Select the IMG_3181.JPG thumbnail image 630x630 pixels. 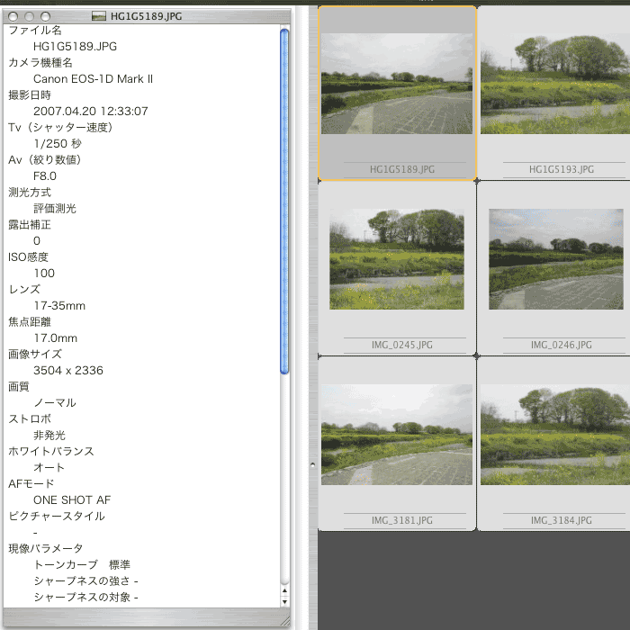click(397, 435)
